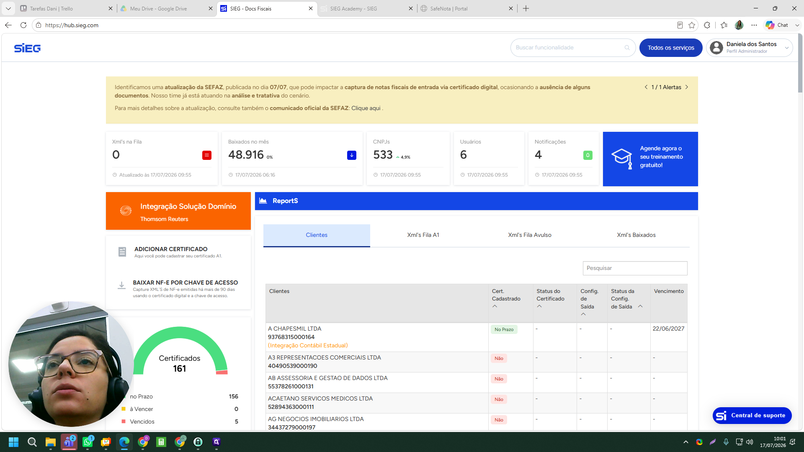Open the browser profile picture icon
The width and height of the screenshot is (804, 452).
pyautogui.click(x=739, y=25)
